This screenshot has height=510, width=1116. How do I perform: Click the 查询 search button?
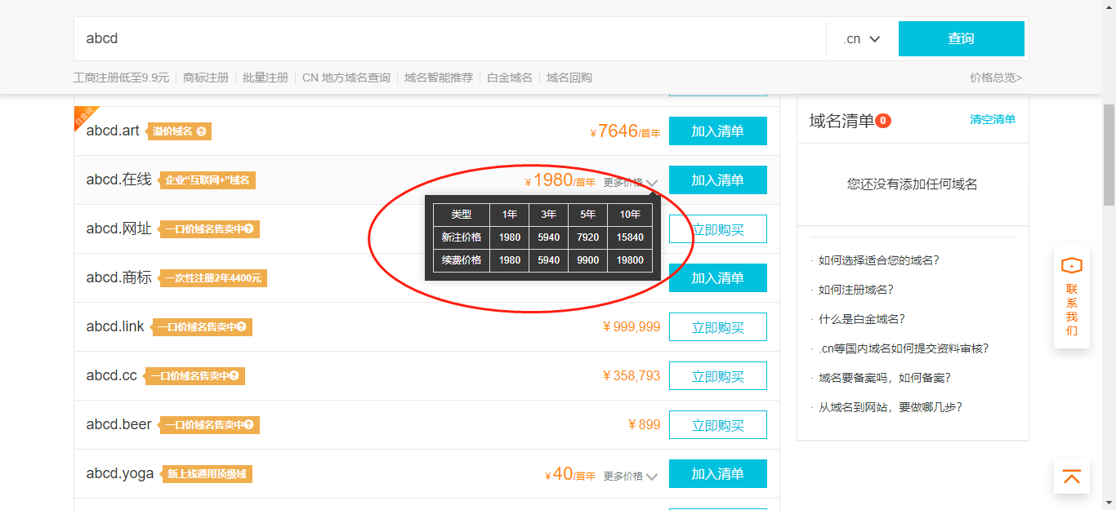[962, 39]
